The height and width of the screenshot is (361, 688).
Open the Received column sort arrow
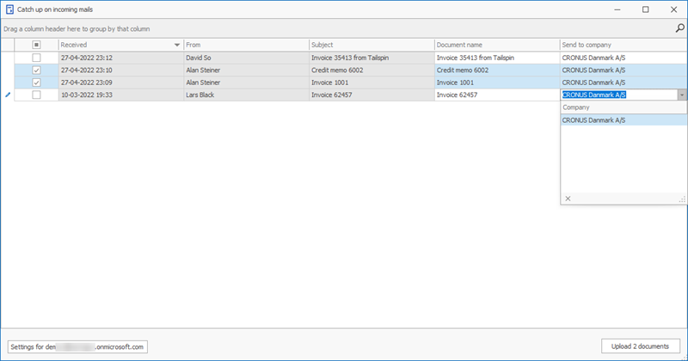pyautogui.click(x=177, y=45)
